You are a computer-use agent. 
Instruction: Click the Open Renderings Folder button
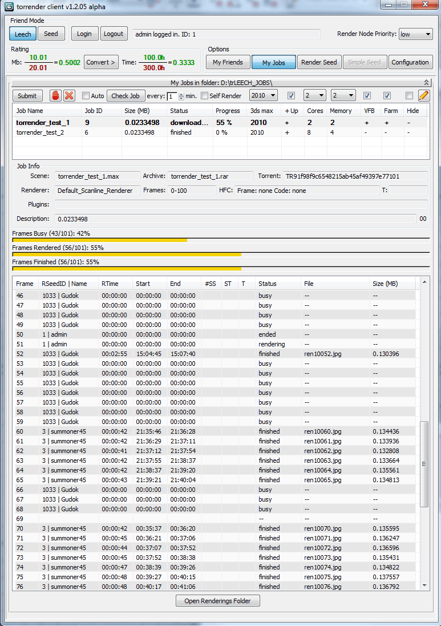pos(217,601)
